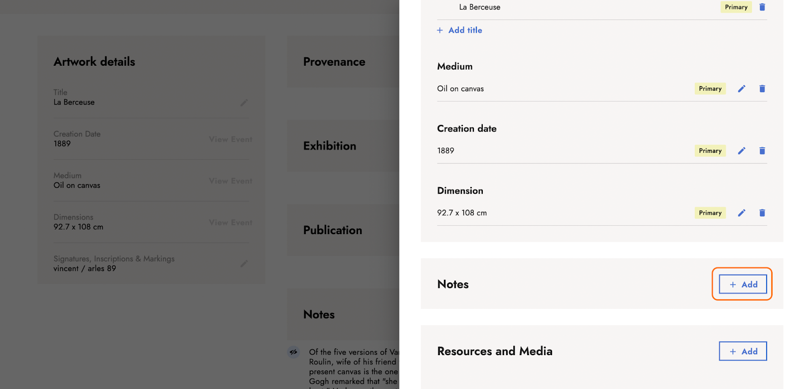Select the Notes card heading in the background
The height and width of the screenshot is (389, 798).
pyautogui.click(x=319, y=315)
